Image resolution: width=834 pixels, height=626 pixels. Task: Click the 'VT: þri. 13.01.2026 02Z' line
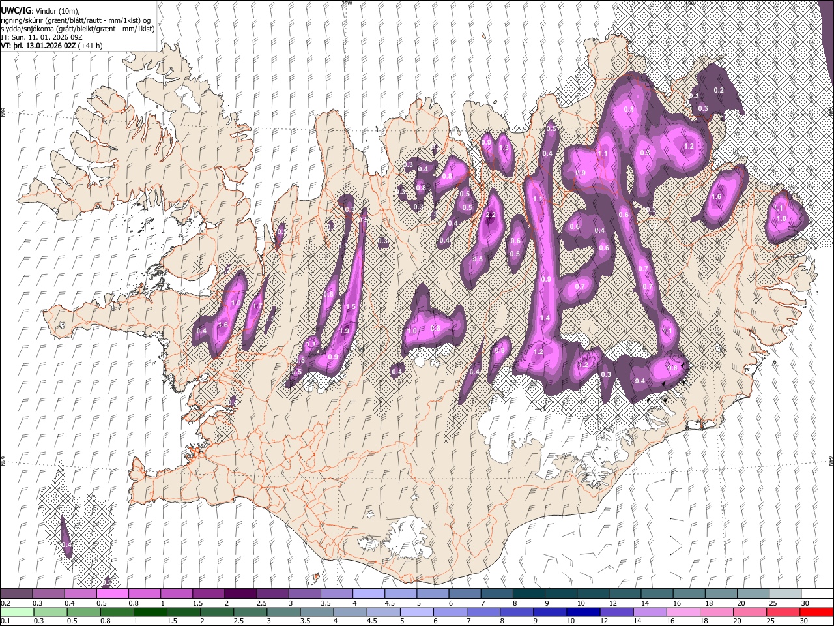[x=38, y=45]
